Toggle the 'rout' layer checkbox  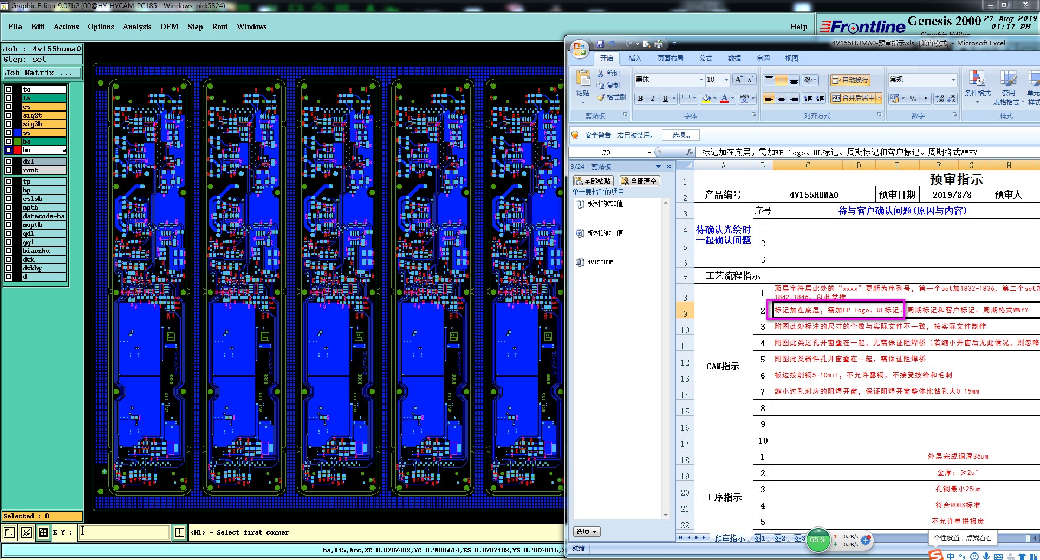pyautogui.click(x=9, y=170)
